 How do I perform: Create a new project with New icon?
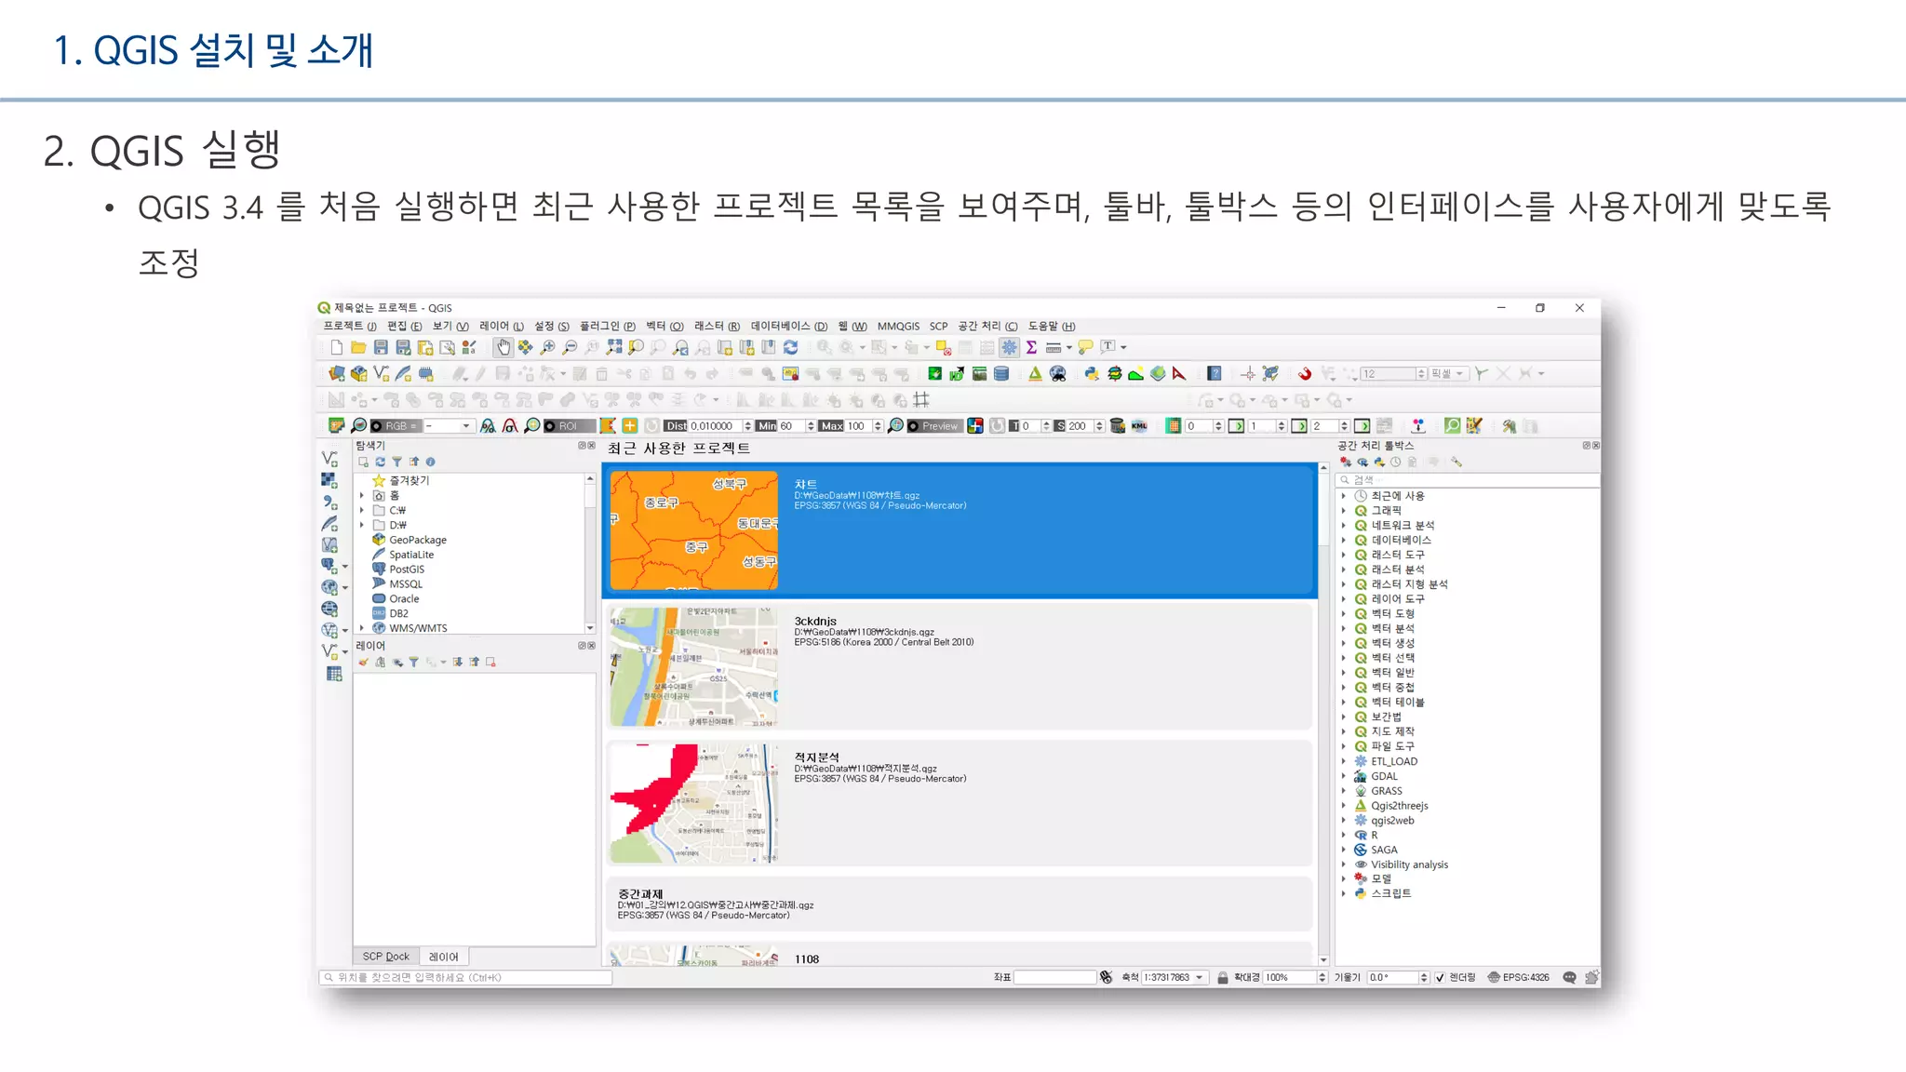[x=336, y=347]
